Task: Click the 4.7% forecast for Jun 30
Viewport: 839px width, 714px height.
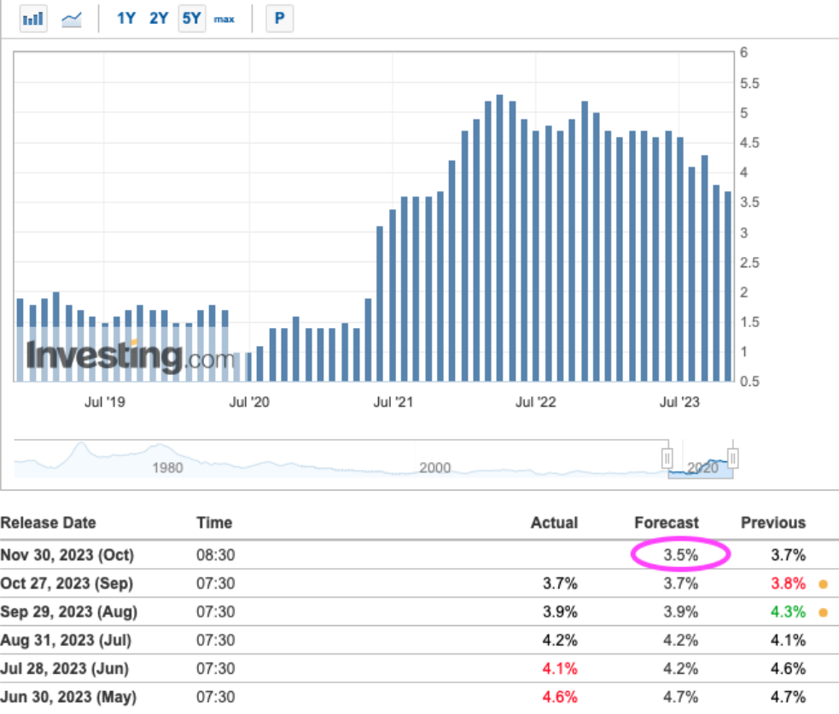Action: click(x=680, y=697)
